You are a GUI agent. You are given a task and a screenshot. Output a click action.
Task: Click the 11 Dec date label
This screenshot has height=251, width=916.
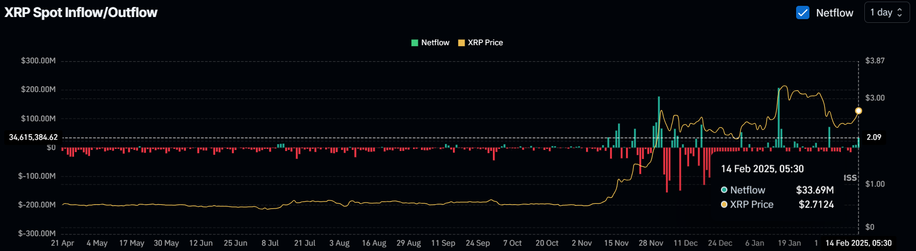[x=686, y=243]
